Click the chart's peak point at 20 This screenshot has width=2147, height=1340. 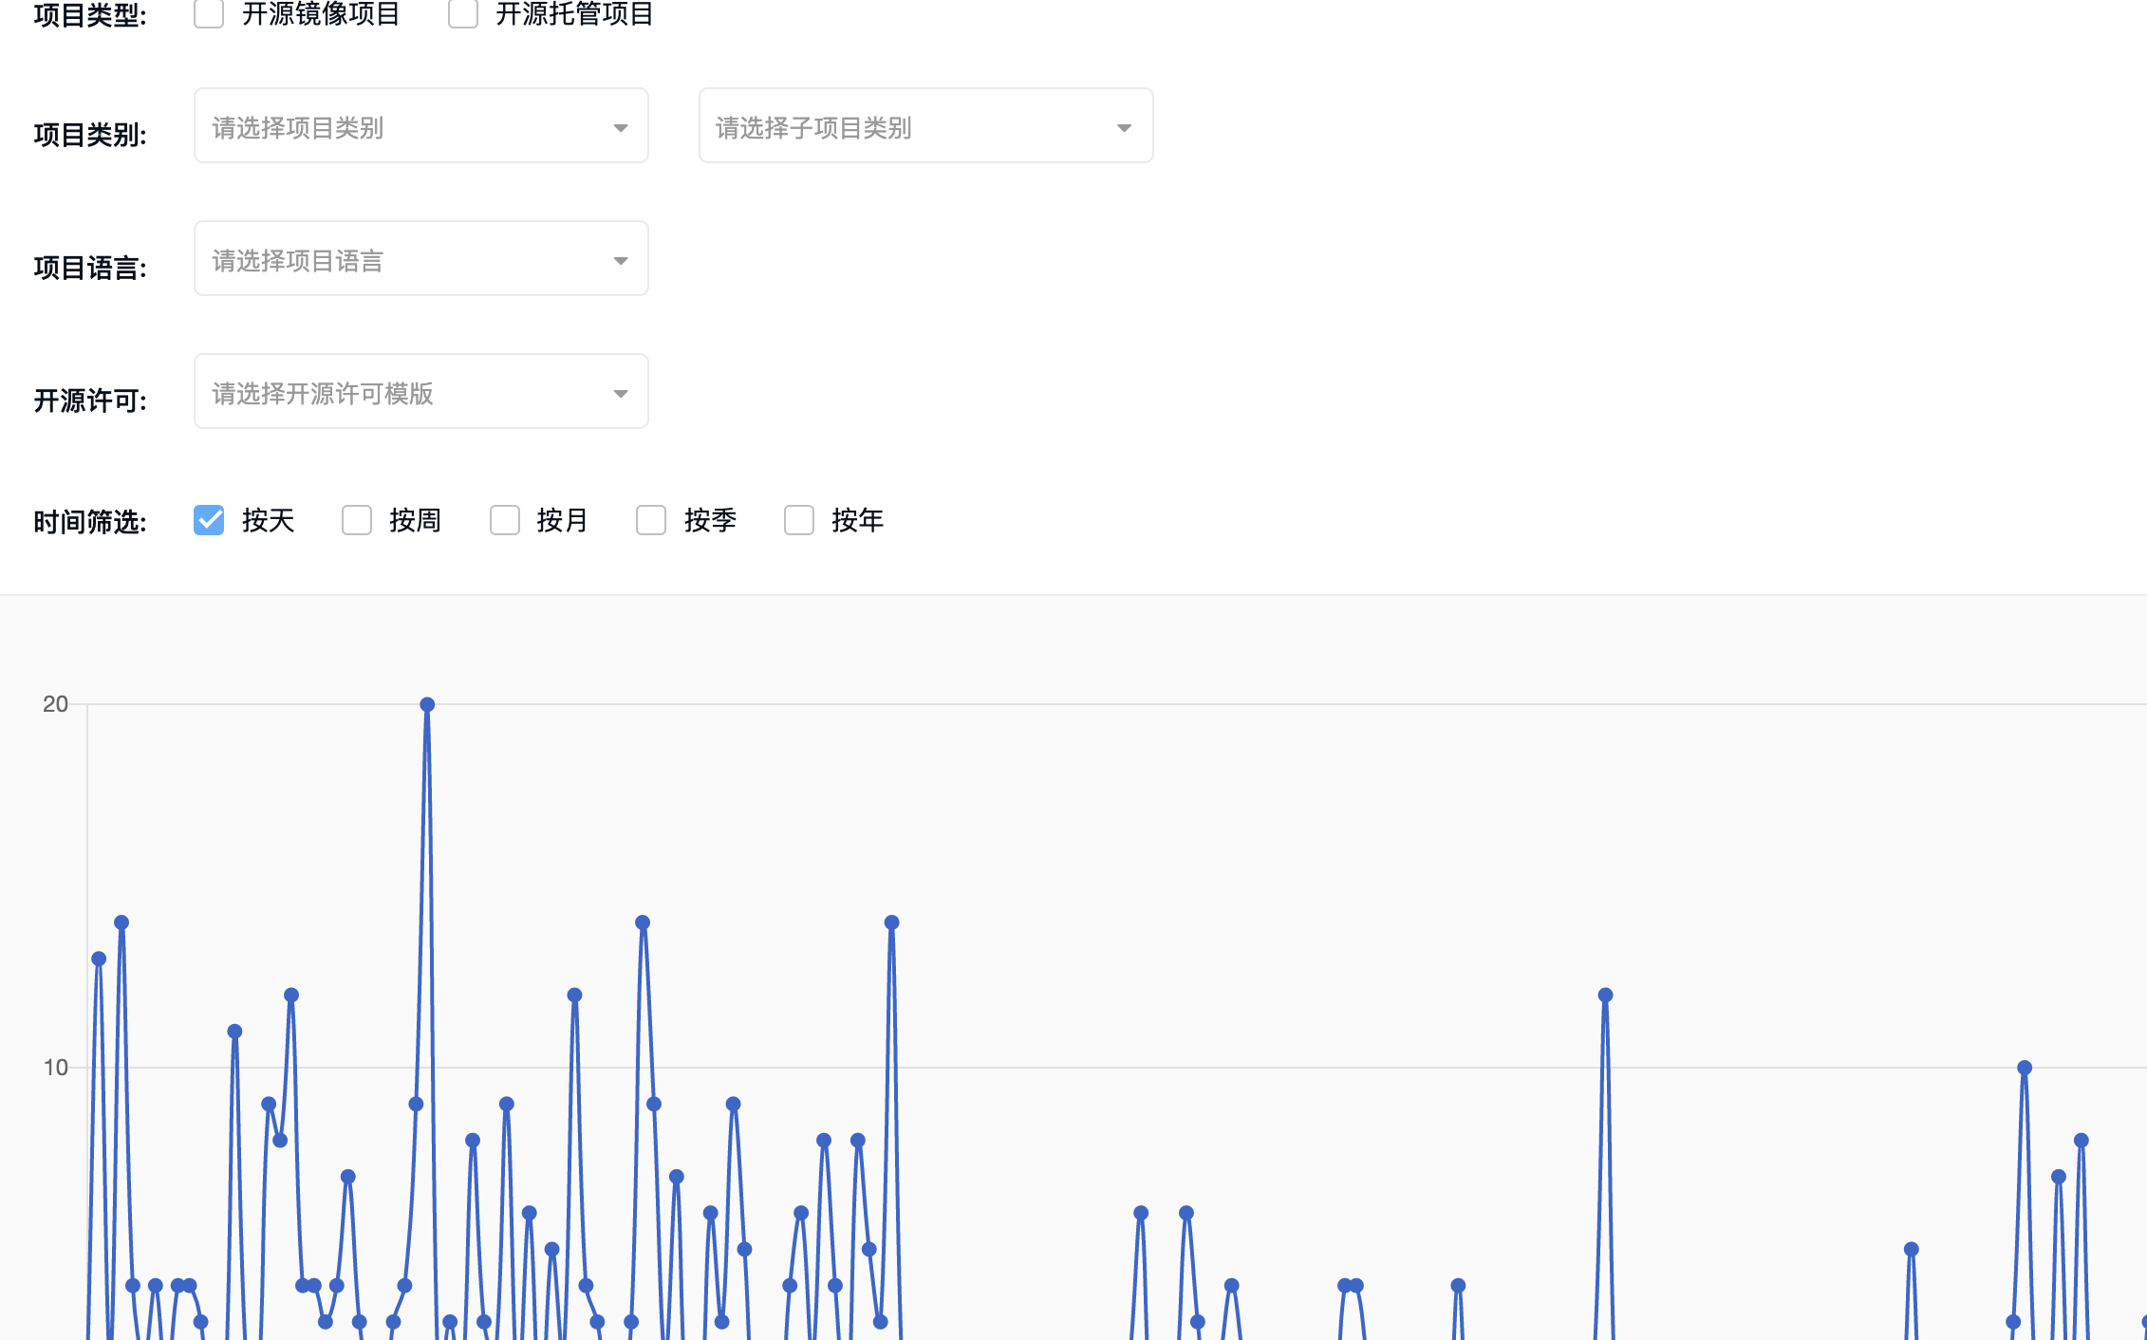coord(427,704)
